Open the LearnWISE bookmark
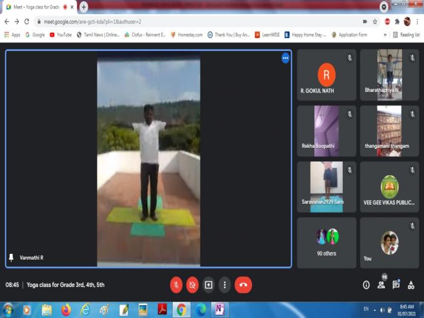 267,35
